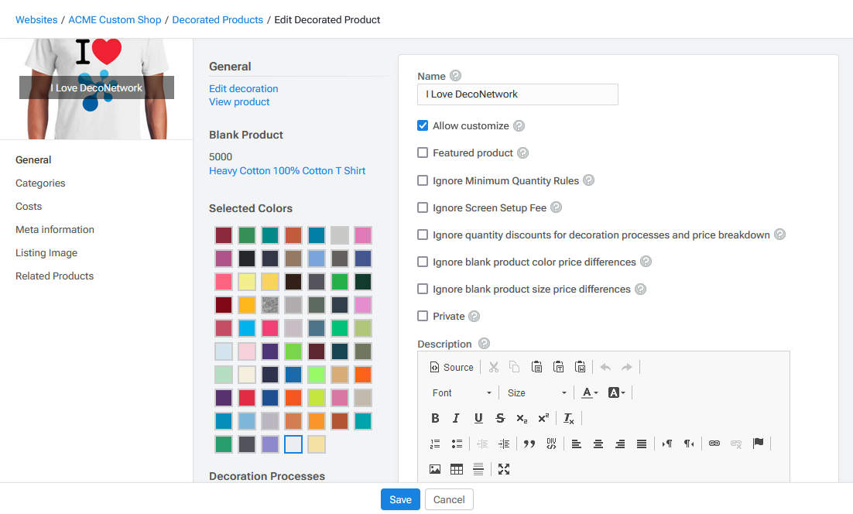Click help icon next to Private

(474, 316)
